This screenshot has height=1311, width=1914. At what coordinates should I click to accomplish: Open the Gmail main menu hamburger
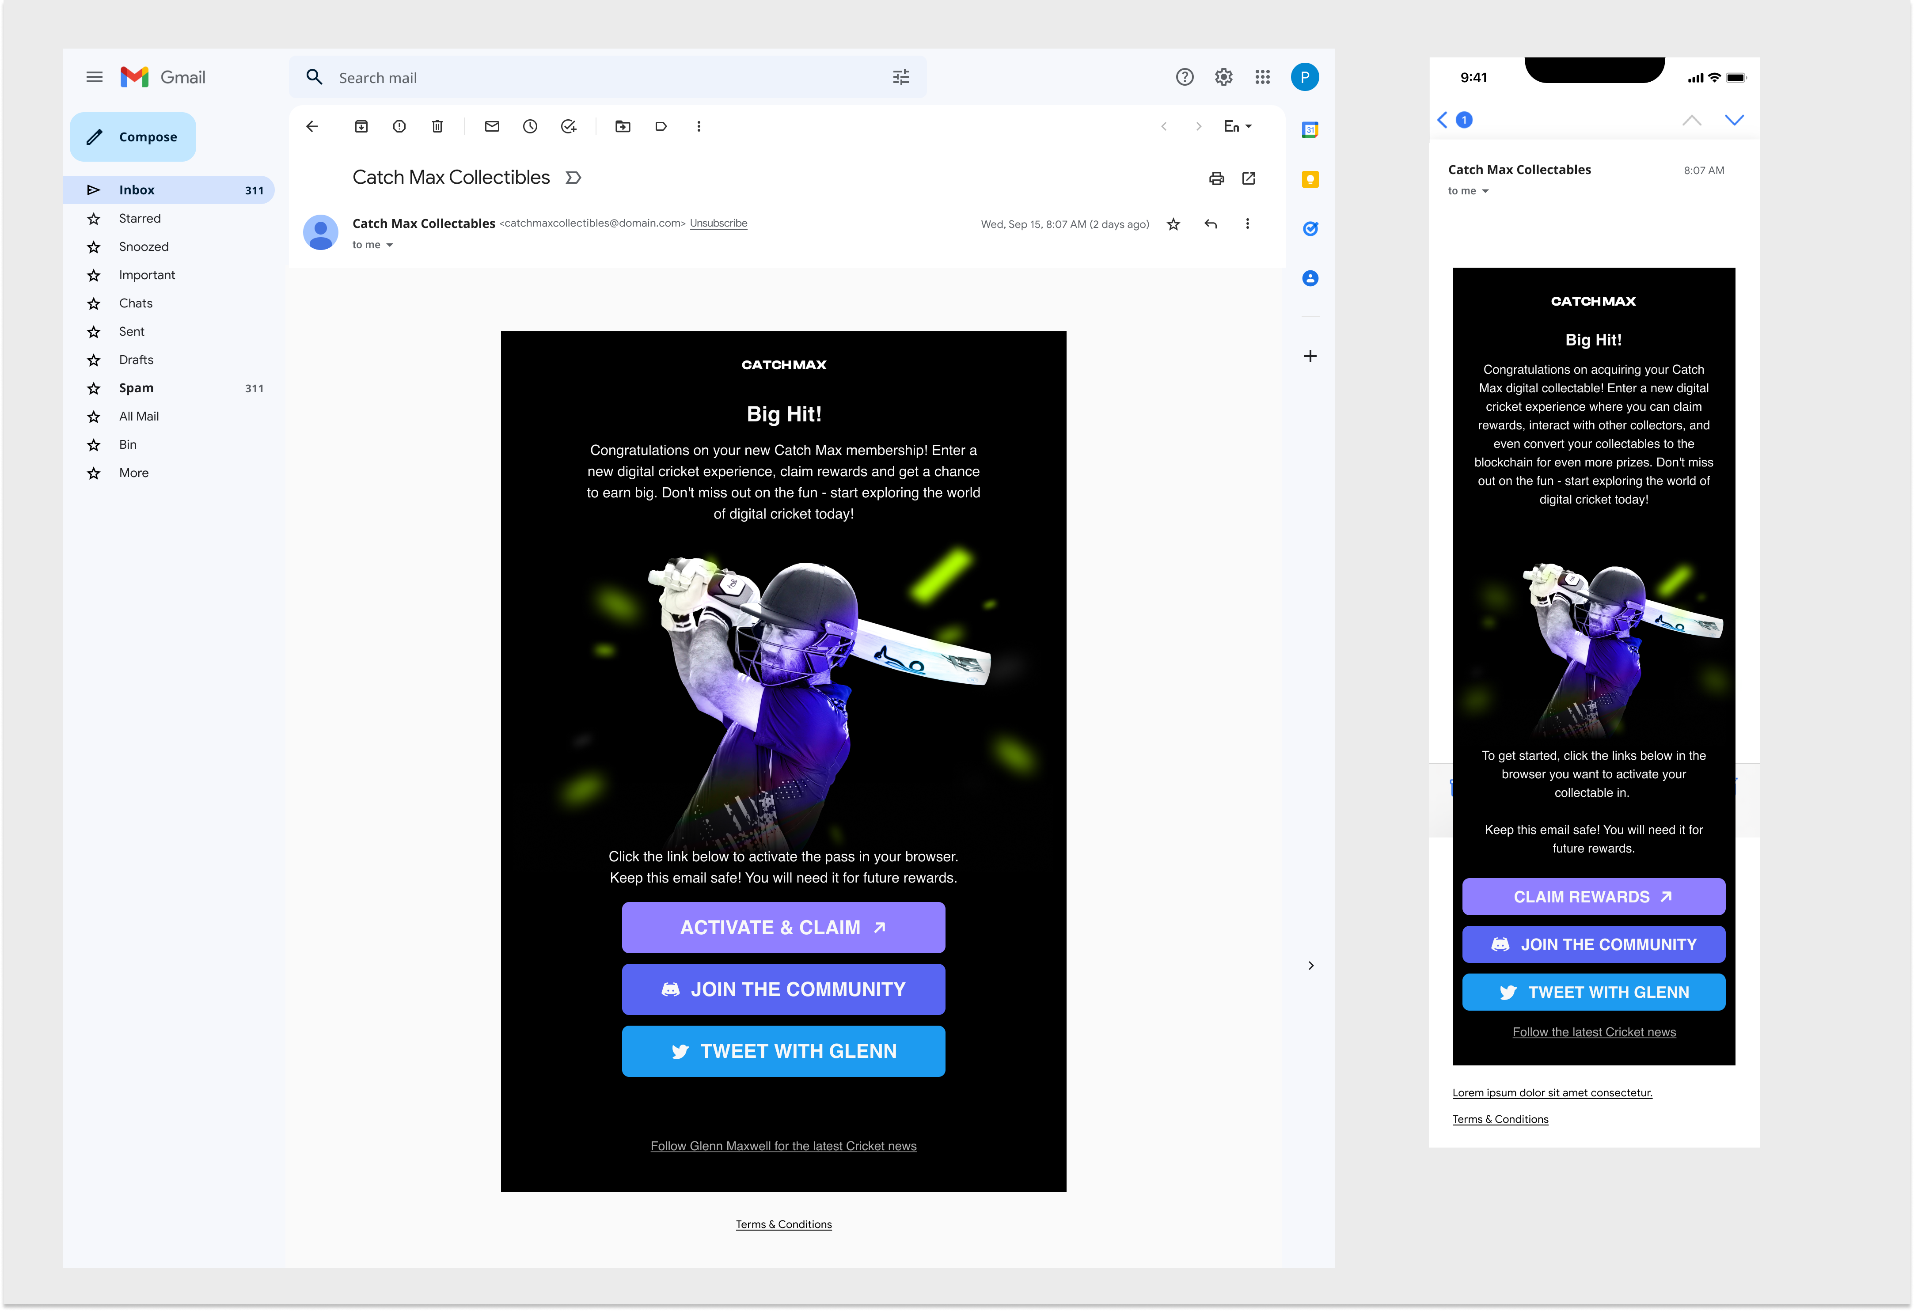[x=95, y=77]
